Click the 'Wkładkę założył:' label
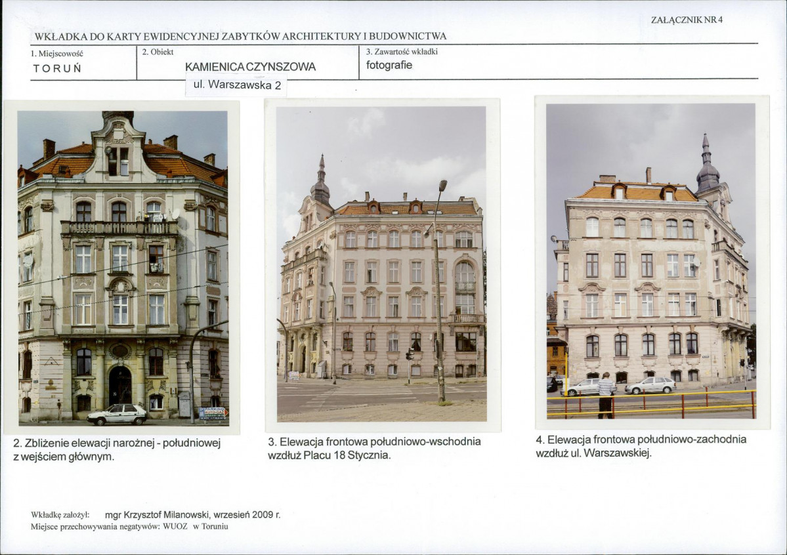 [60, 515]
